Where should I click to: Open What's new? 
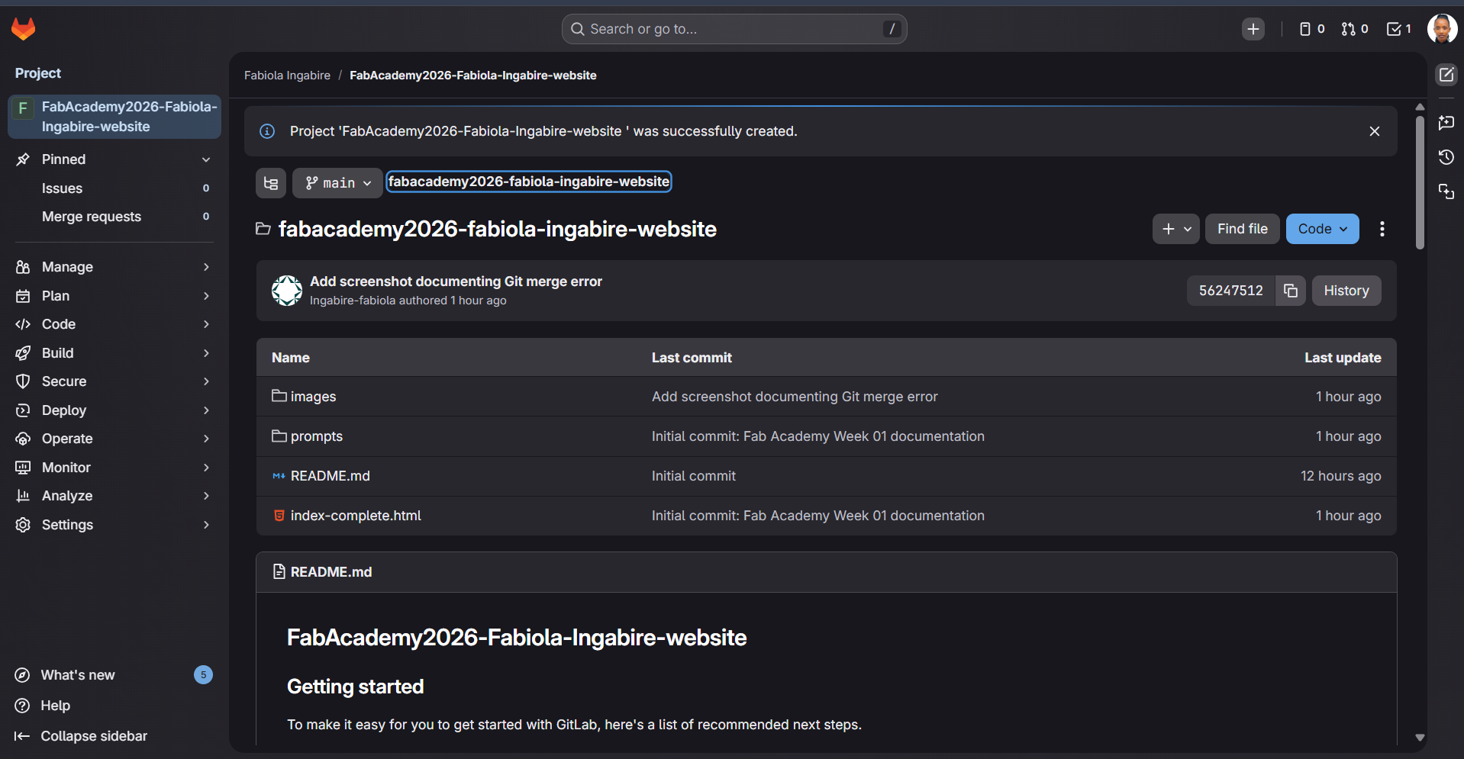click(x=114, y=675)
